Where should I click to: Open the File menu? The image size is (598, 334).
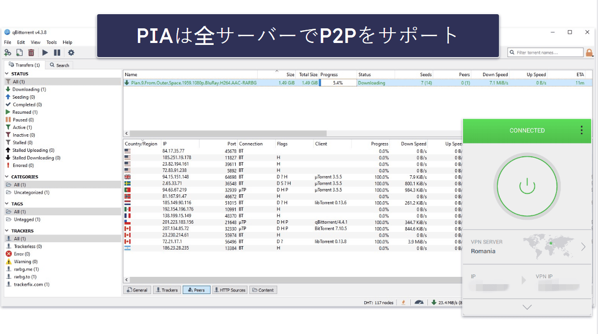pos(8,42)
